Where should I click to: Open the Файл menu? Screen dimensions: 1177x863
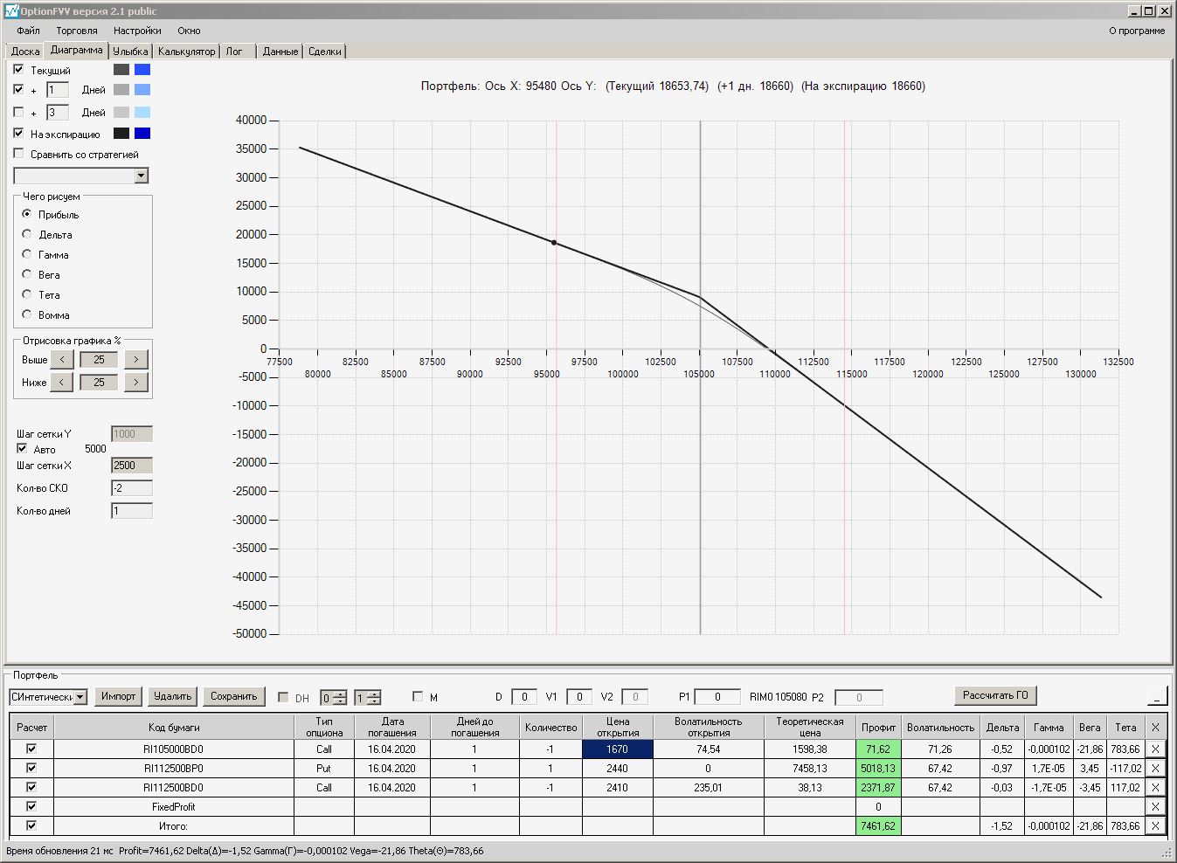click(x=28, y=31)
